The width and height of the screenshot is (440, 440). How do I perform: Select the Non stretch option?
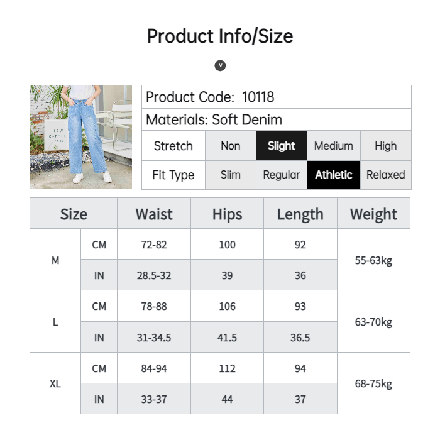tap(231, 146)
